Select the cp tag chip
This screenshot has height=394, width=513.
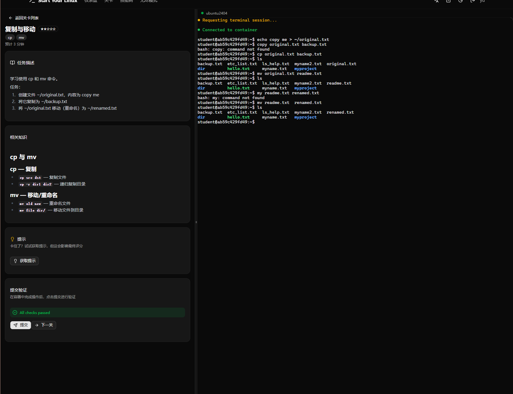(x=10, y=38)
